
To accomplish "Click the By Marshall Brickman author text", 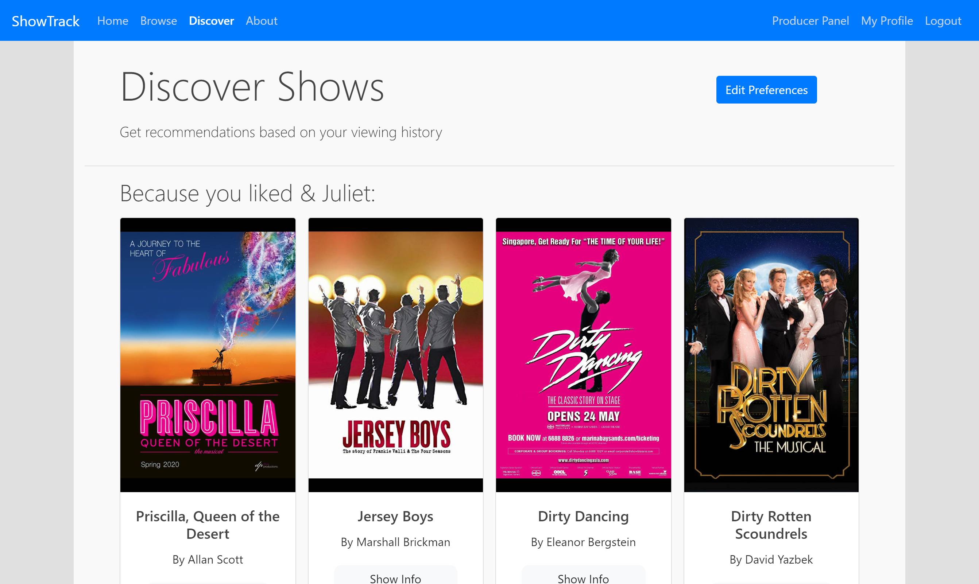I will pyautogui.click(x=395, y=542).
